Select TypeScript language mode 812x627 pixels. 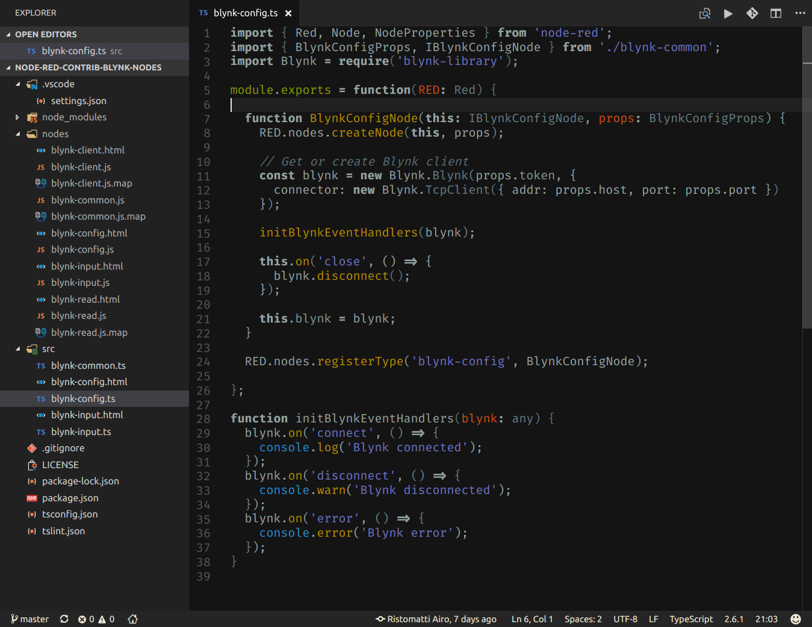[691, 619]
